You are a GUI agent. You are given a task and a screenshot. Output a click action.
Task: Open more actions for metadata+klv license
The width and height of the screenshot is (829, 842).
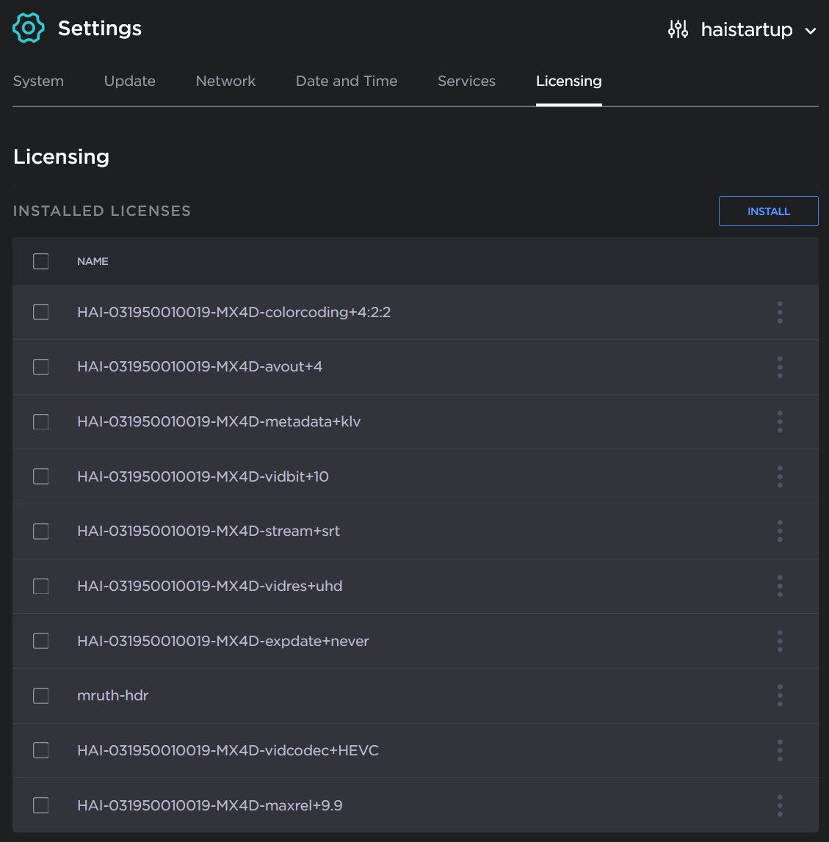click(780, 421)
